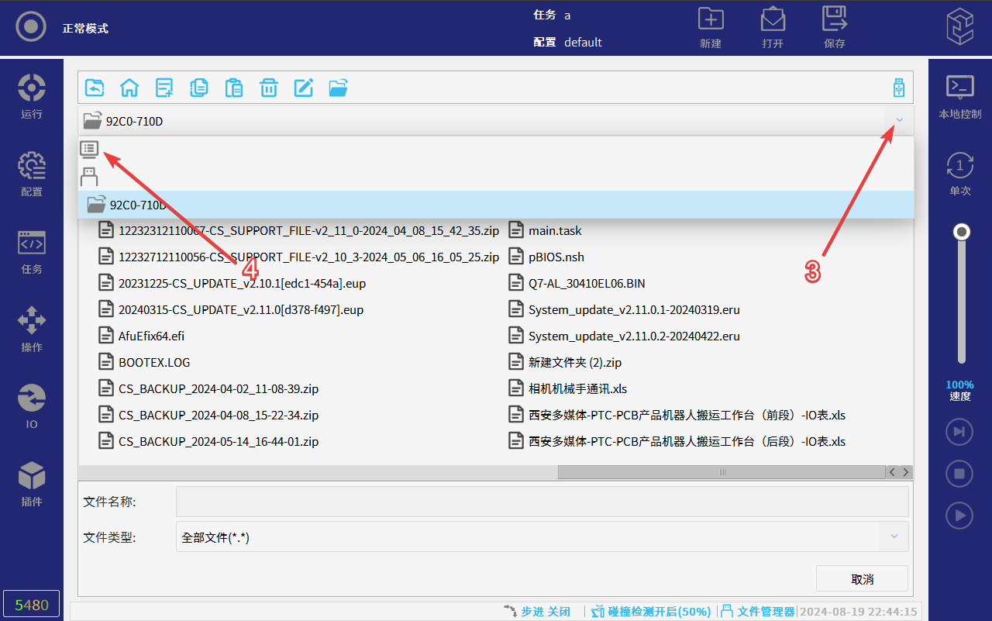
Task: Expand the 文件类型 file type dropdown
Action: tap(894, 536)
